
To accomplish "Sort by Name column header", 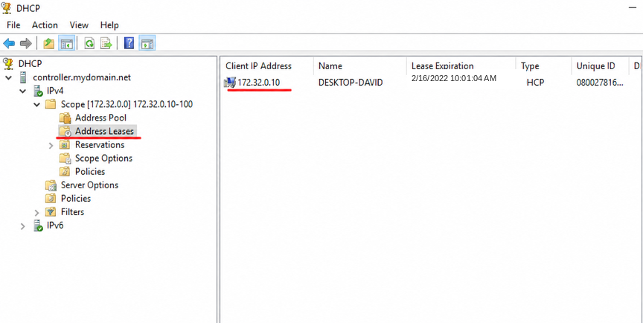I will tap(360, 65).
